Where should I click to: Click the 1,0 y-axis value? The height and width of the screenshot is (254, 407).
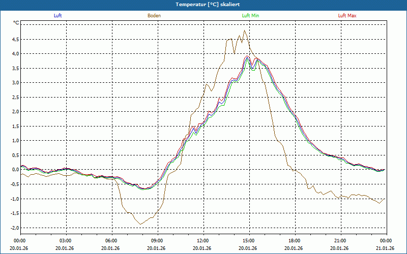[x=15, y=141]
